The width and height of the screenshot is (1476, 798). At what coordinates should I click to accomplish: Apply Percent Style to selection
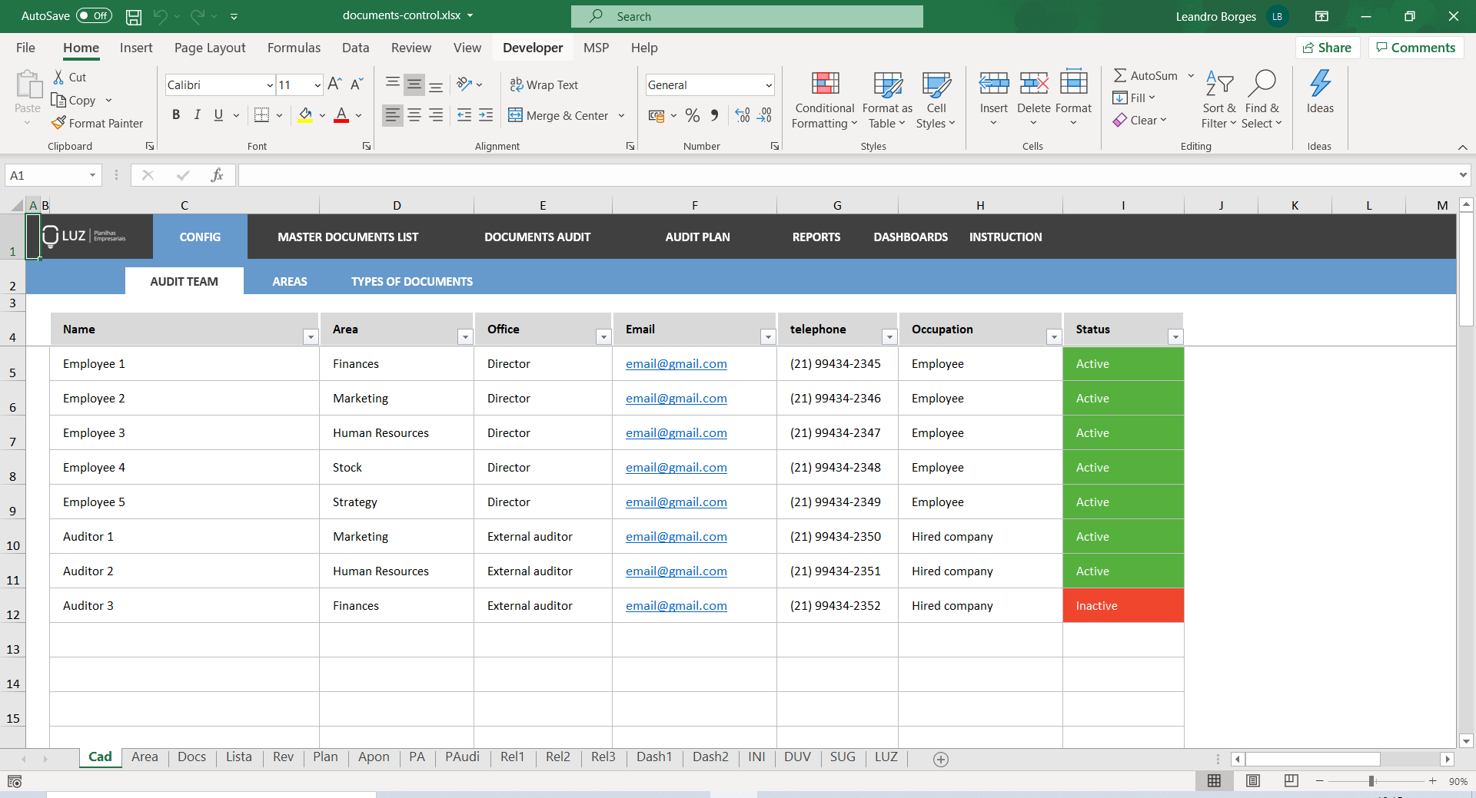[693, 115]
